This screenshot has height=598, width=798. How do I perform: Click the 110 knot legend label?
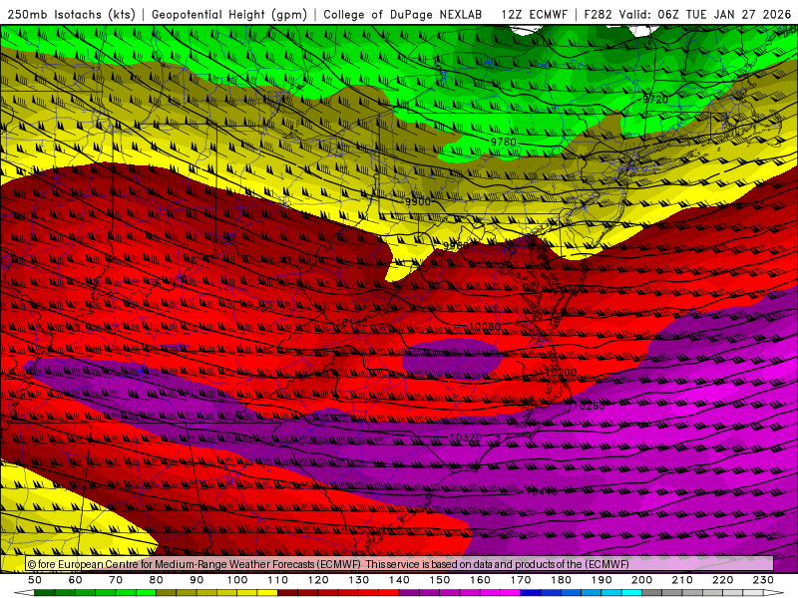278,580
